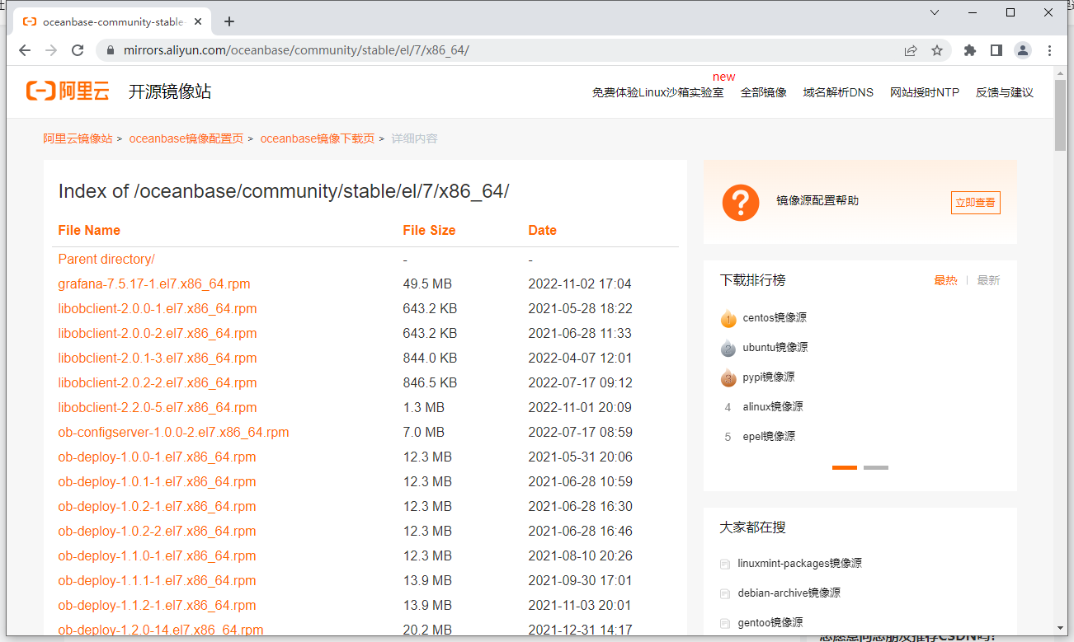
Task: Open a new browser tab
Action: click(229, 21)
